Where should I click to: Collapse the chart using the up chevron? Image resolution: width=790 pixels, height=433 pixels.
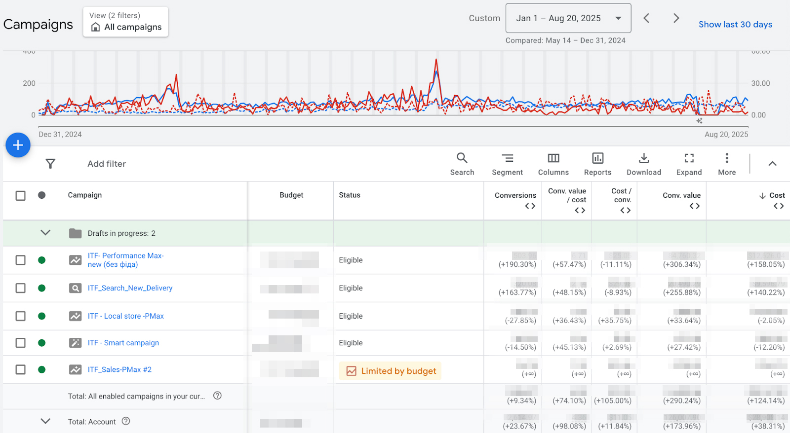click(772, 164)
